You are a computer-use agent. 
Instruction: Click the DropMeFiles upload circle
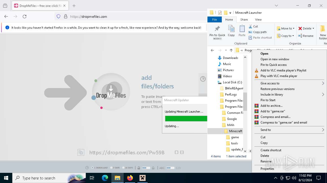point(111,92)
